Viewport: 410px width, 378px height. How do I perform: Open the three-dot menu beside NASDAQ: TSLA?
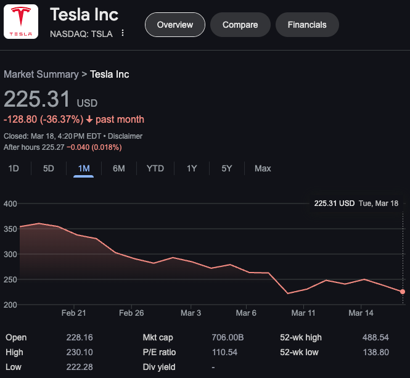pos(123,33)
